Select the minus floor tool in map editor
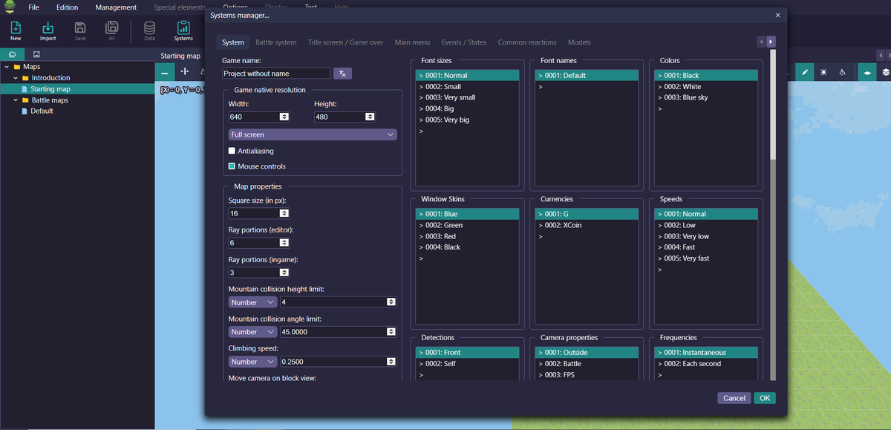This screenshot has height=430, width=891. coord(165,72)
